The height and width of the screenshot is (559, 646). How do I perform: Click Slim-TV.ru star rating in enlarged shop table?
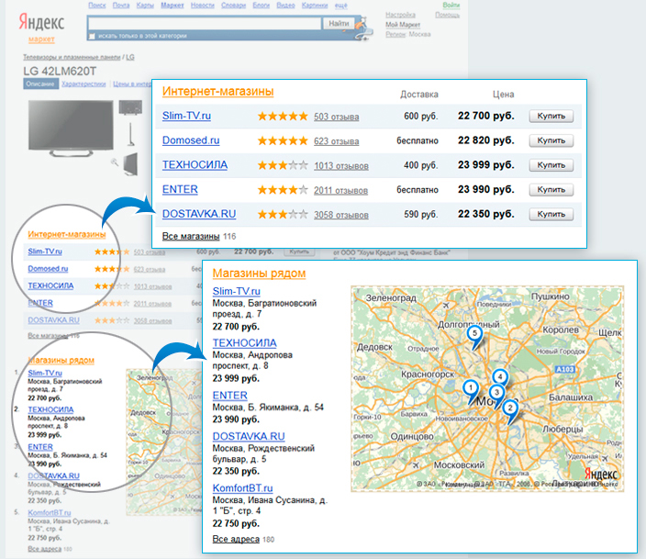pos(283,117)
